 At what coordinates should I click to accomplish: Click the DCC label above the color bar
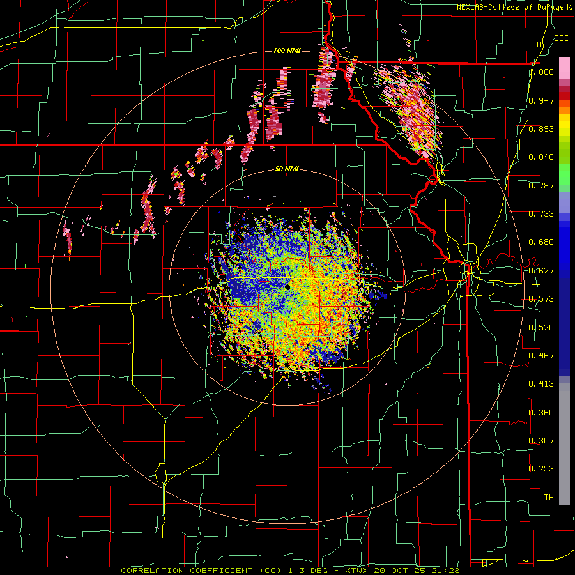tap(562, 38)
